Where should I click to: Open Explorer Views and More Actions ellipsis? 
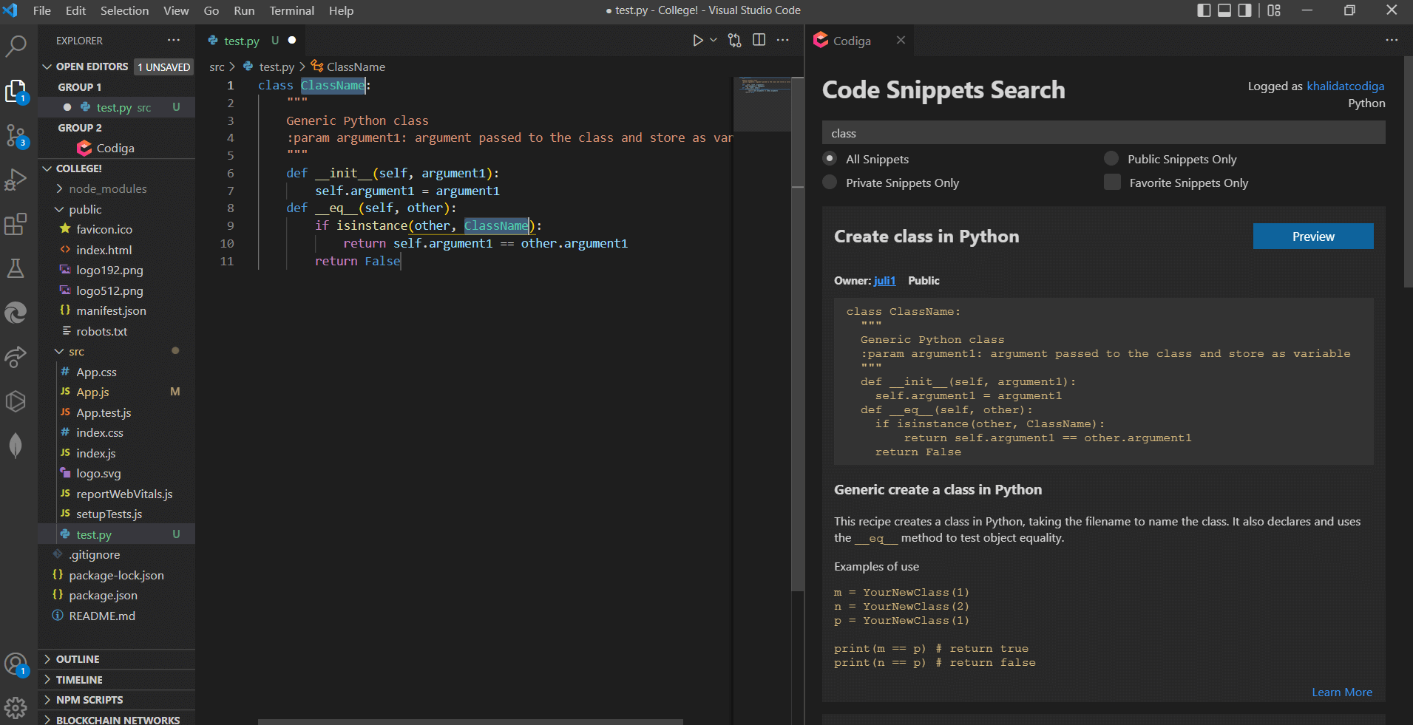point(174,40)
